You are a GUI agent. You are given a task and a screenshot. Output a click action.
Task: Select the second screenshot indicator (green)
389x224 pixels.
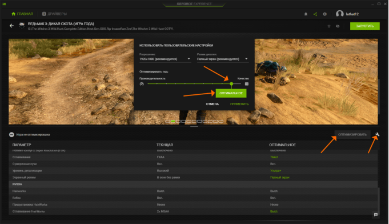click(x=173, y=121)
